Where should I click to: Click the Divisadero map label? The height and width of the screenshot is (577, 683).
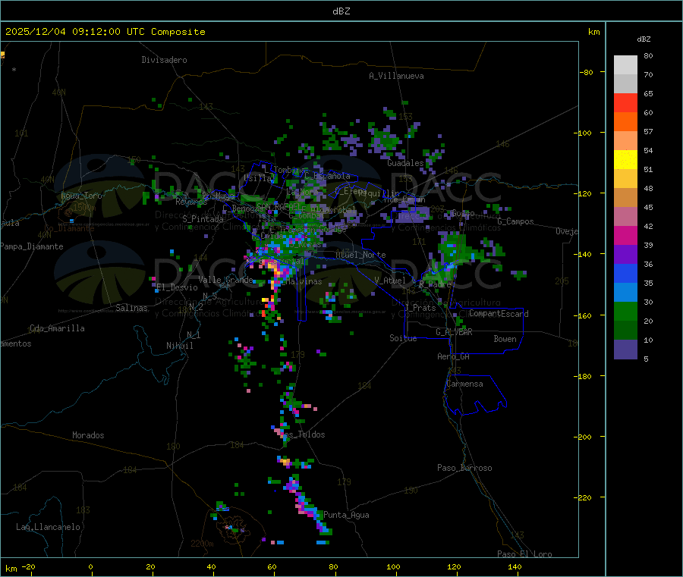[x=164, y=60]
